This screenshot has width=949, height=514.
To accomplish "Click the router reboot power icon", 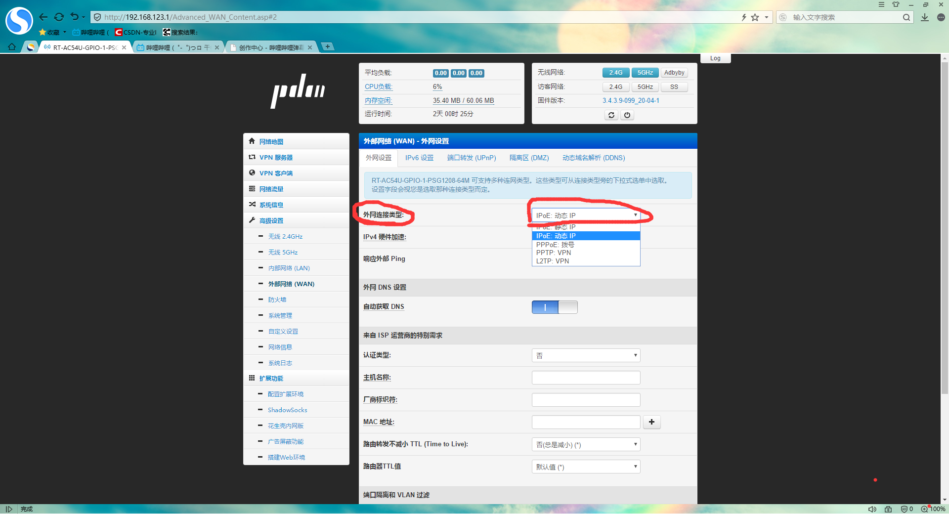I will (627, 115).
